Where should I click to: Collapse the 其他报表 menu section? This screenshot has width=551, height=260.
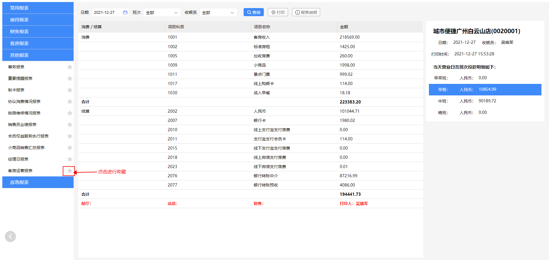(x=38, y=55)
